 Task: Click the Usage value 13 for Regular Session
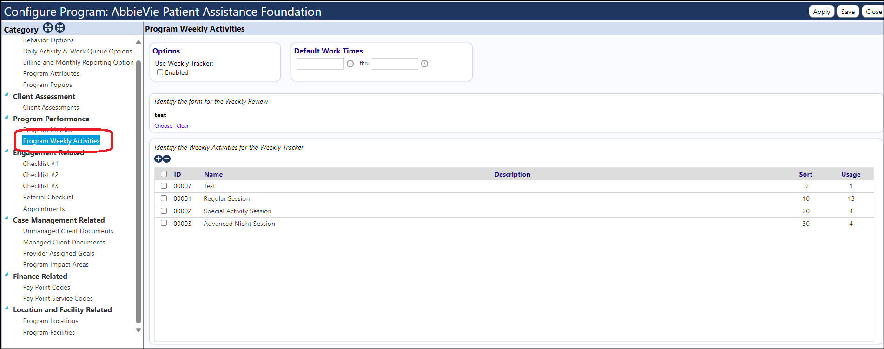(851, 199)
